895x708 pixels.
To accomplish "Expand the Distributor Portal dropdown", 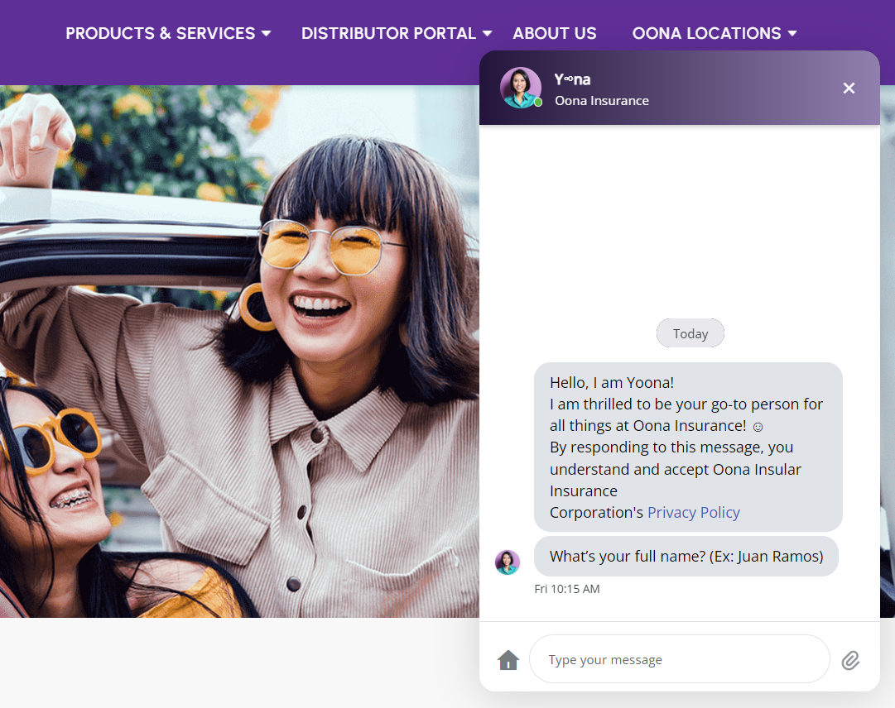I will pyautogui.click(x=396, y=33).
